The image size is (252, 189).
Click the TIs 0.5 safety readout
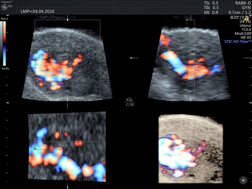(x=211, y=3)
